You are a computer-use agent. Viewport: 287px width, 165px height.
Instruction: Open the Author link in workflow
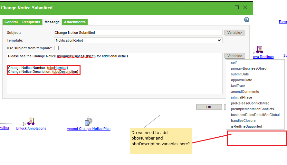[x=5, y=128]
